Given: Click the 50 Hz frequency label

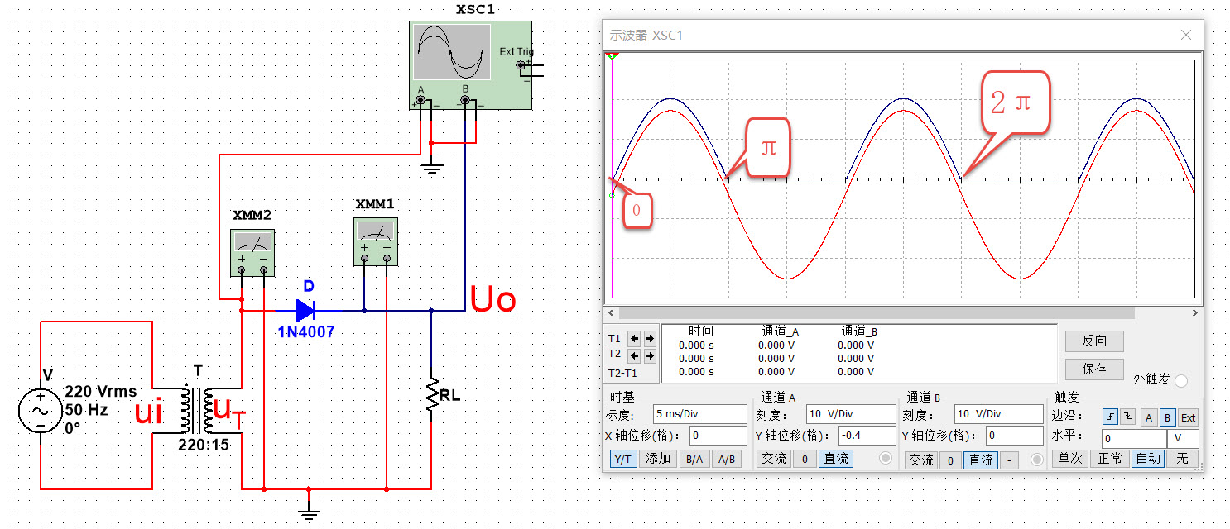Looking at the screenshot, I should pyautogui.click(x=86, y=410).
